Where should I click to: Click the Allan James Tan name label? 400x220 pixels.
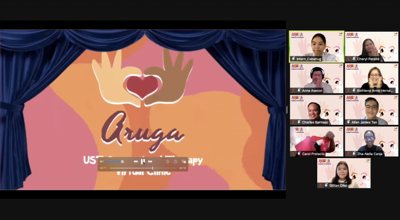pyautogui.click(x=364, y=122)
